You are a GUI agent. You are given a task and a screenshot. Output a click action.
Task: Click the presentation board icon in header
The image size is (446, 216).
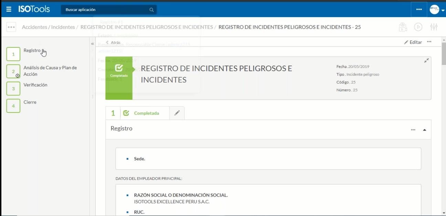403,27
